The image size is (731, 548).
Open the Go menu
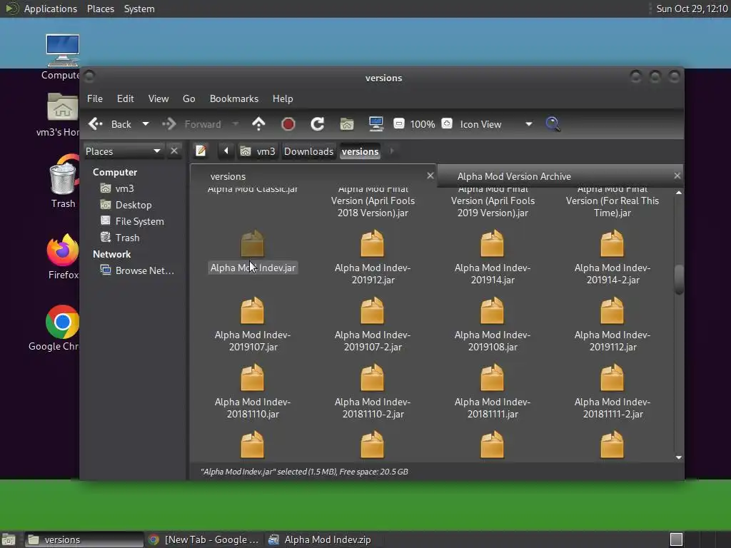coord(188,98)
